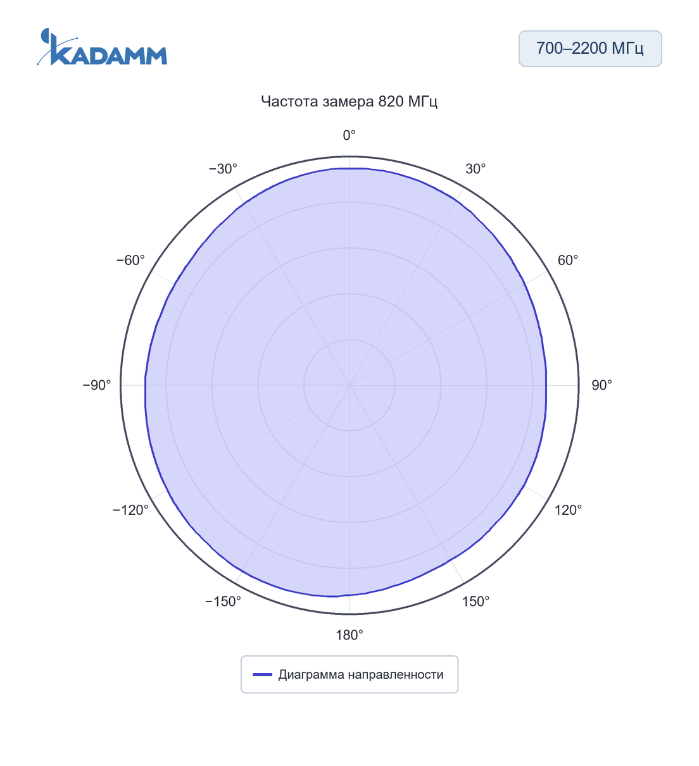Click the −120° angle label
The height and width of the screenshot is (766, 699).
pos(130,510)
